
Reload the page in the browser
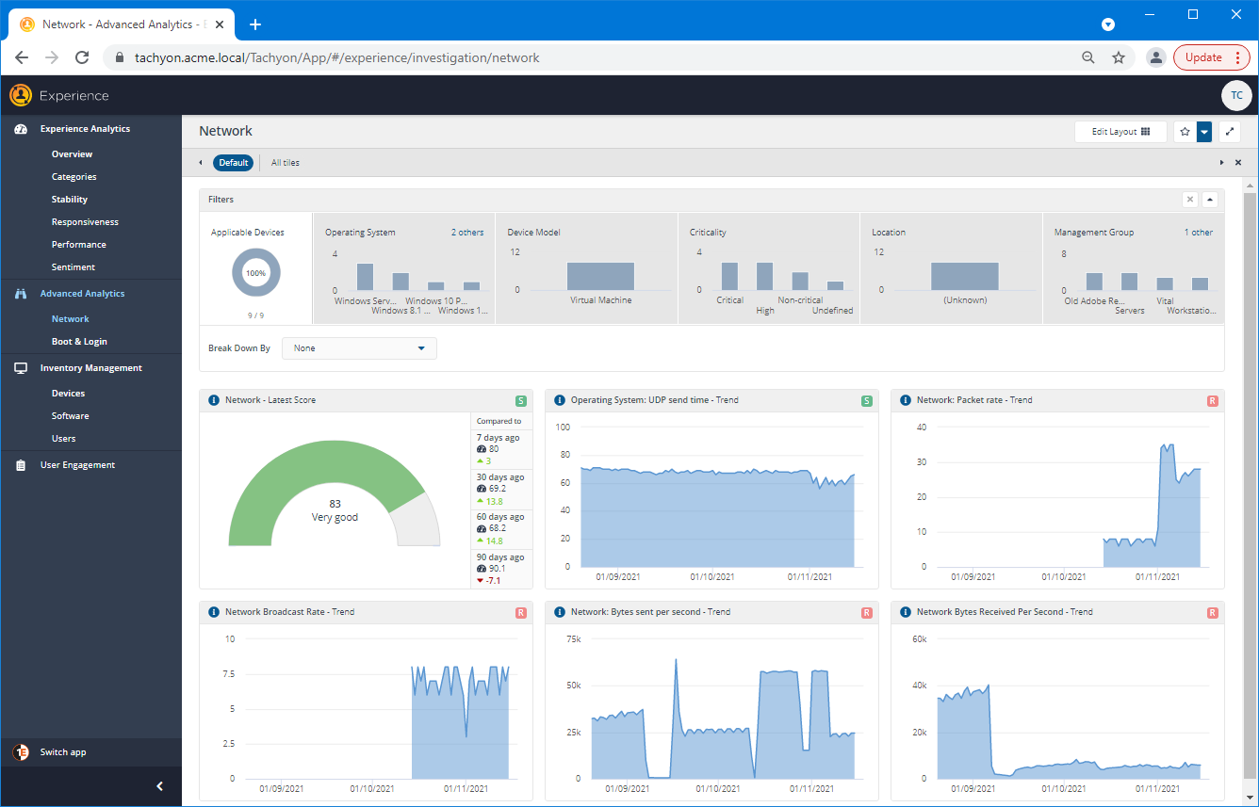pos(82,57)
